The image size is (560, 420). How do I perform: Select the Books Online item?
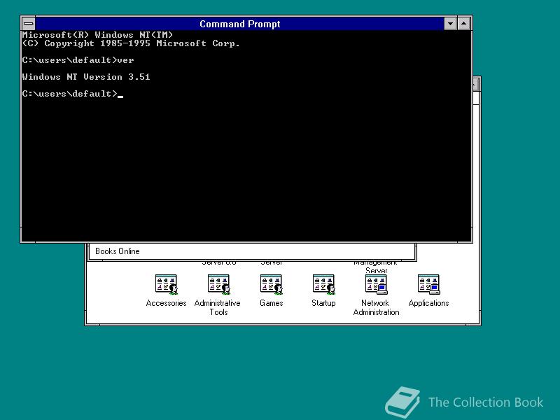pos(118,251)
